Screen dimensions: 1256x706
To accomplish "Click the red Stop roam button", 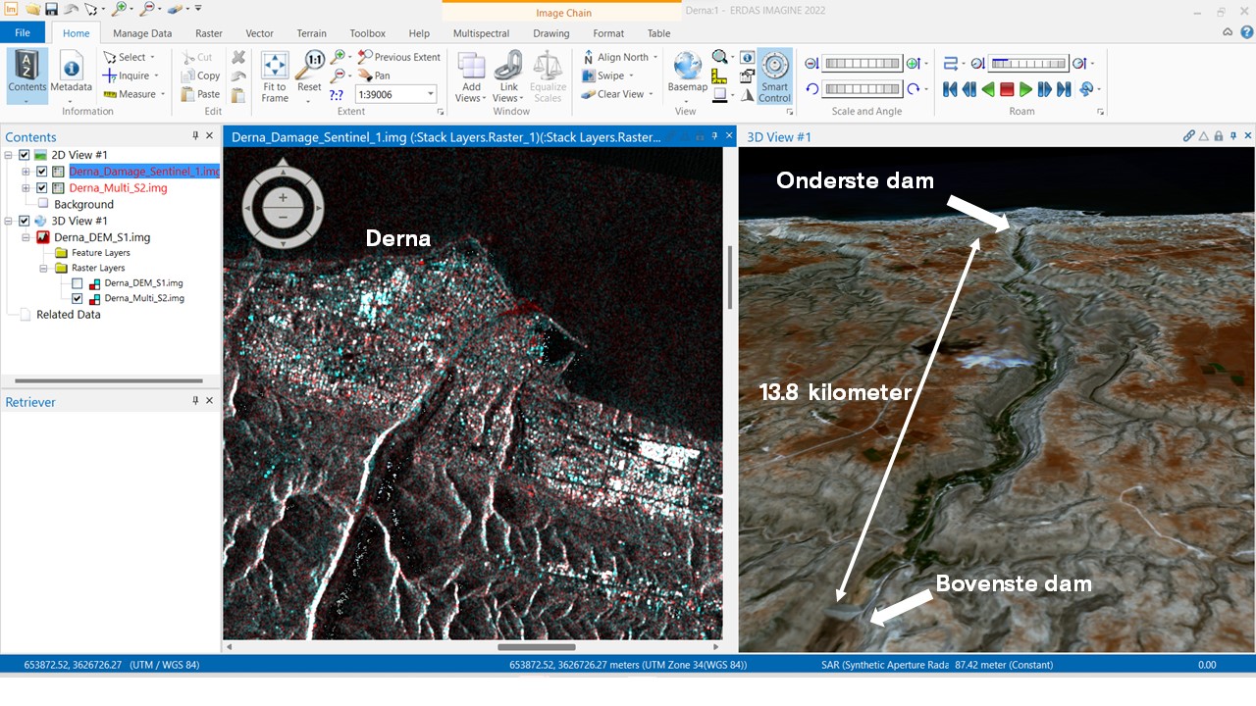I will tap(1007, 89).
